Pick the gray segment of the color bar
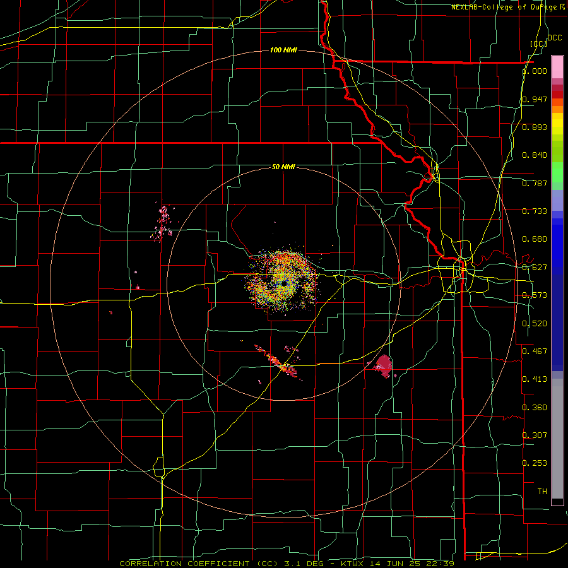Viewport: 568px width, 568px height. point(557,439)
